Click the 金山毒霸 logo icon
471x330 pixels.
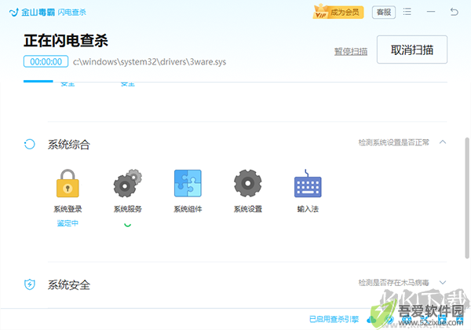[x=14, y=13]
